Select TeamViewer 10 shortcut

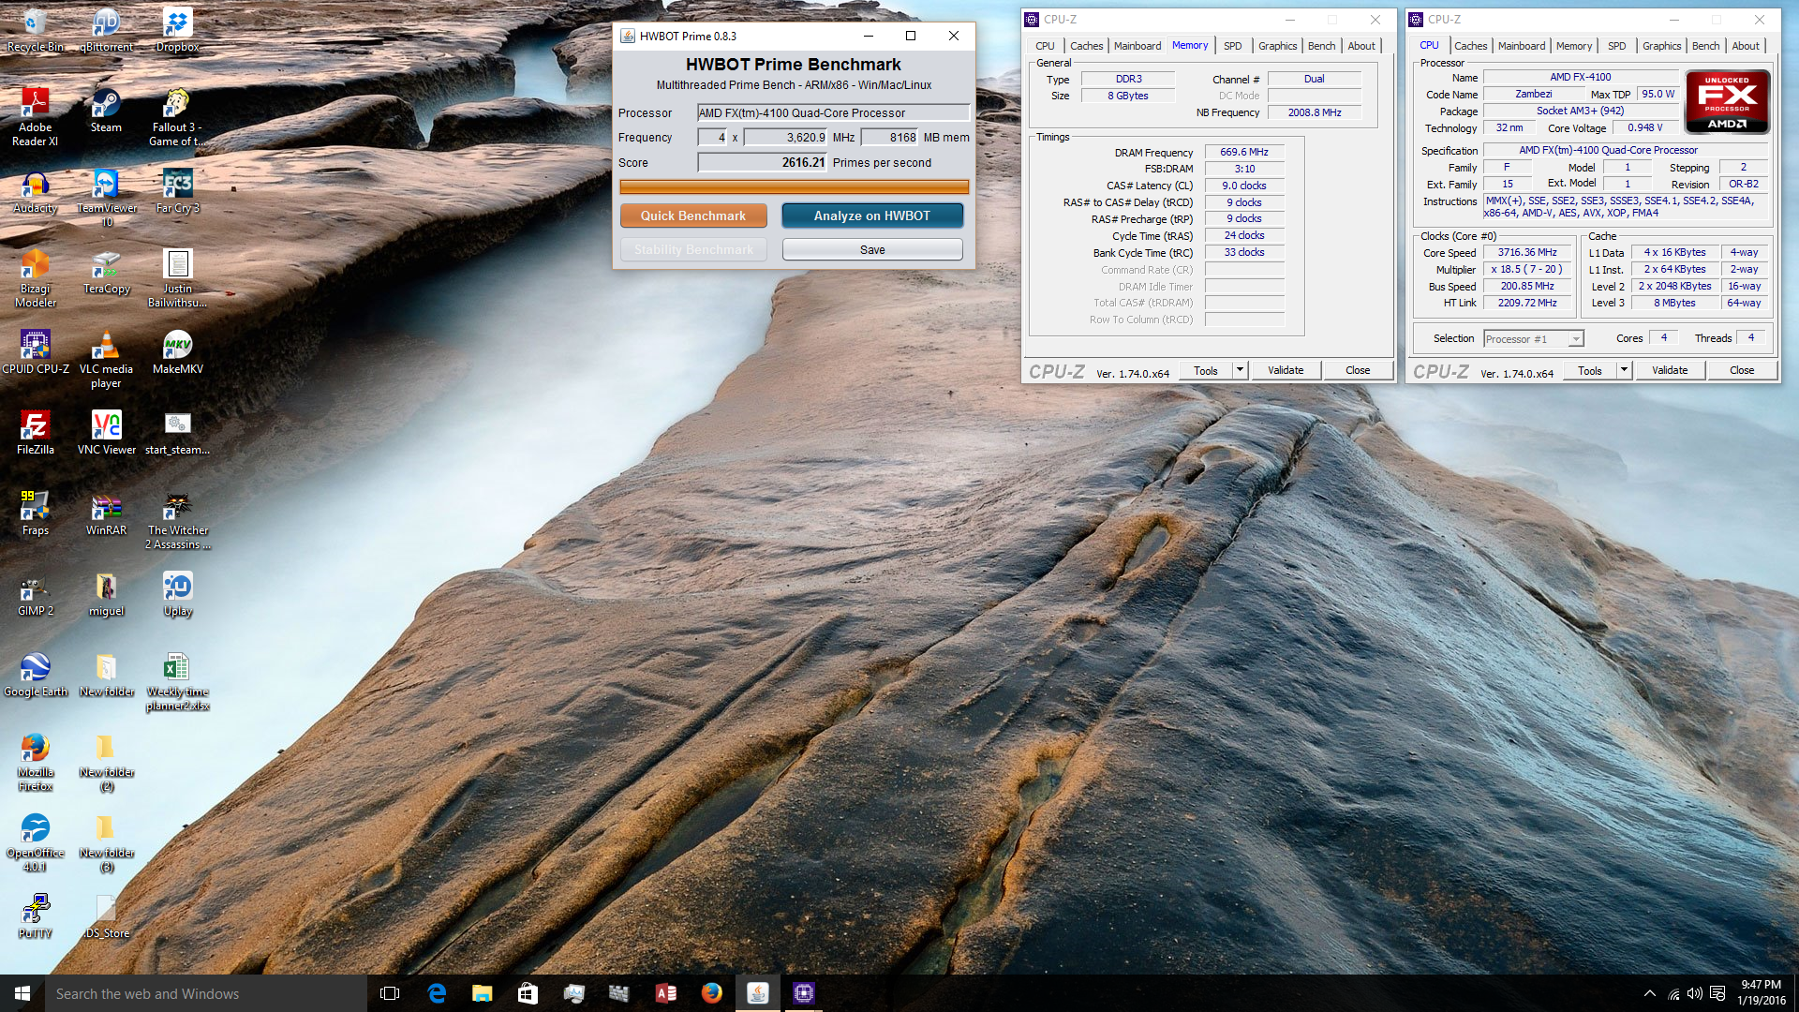pyautogui.click(x=106, y=198)
